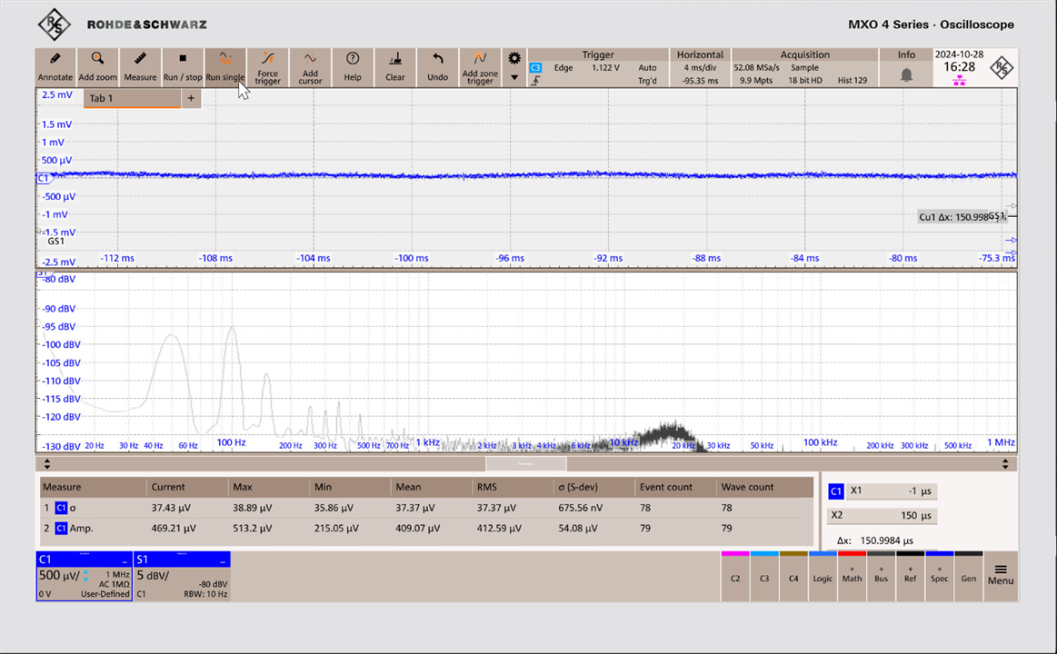Open the Info panel header
The height and width of the screenshot is (654, 1057).
(906, 54)
